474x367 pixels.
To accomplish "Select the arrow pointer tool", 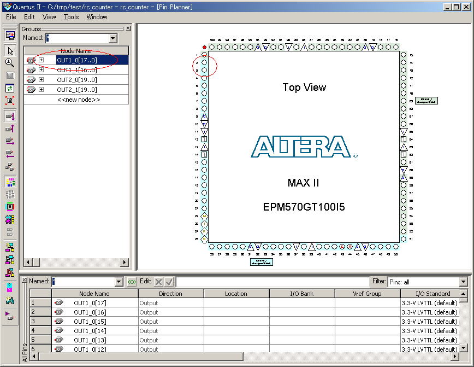I will point(10,50).
